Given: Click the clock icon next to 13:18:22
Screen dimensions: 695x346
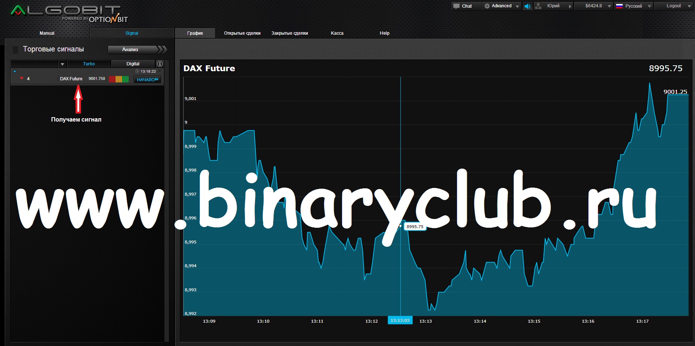Looking at the screenshot, I should click(137, 72).
